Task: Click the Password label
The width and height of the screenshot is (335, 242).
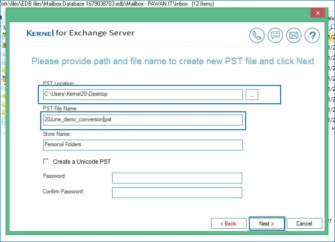Action: 54,176
